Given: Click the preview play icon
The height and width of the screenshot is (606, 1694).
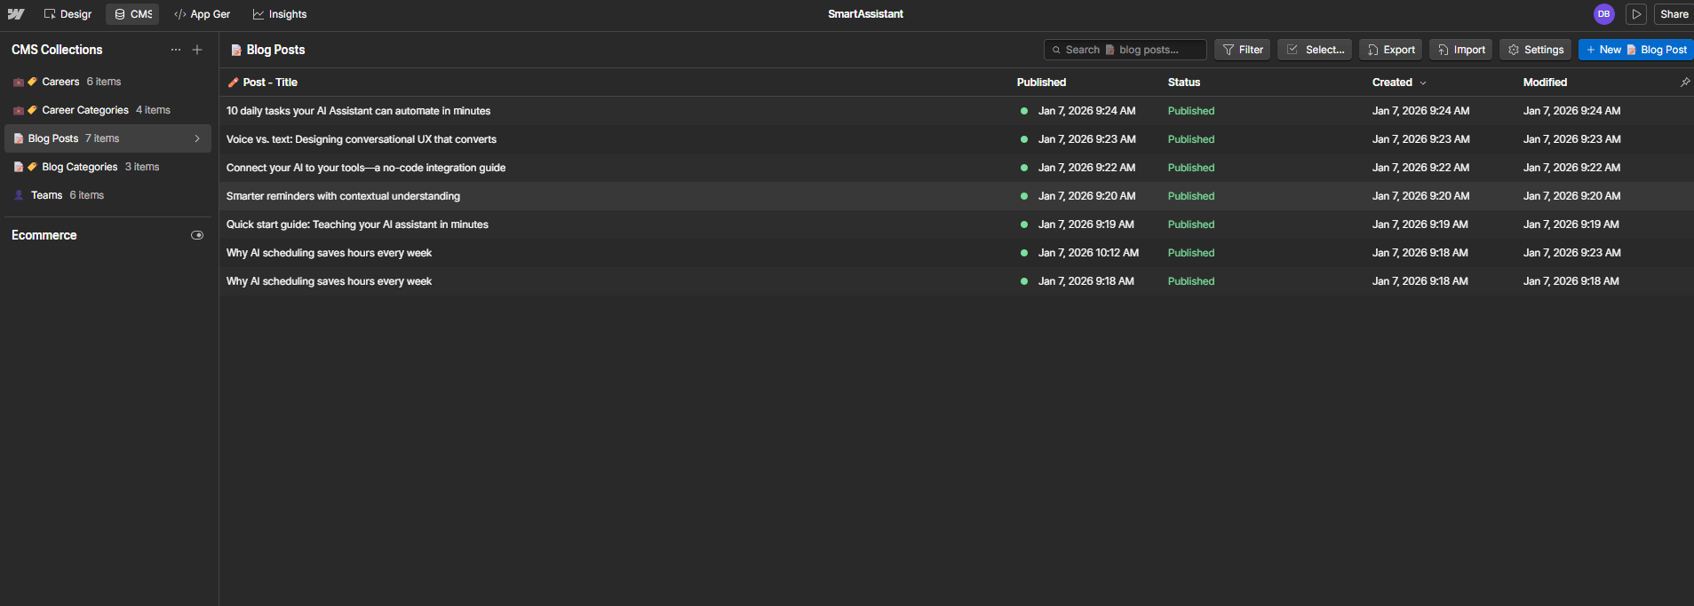Looking at the screenshot, I should 1635,14.
